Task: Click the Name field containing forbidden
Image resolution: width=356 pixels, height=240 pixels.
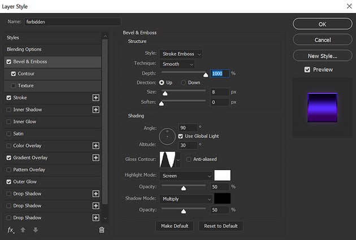Action: tap(72, 22)
